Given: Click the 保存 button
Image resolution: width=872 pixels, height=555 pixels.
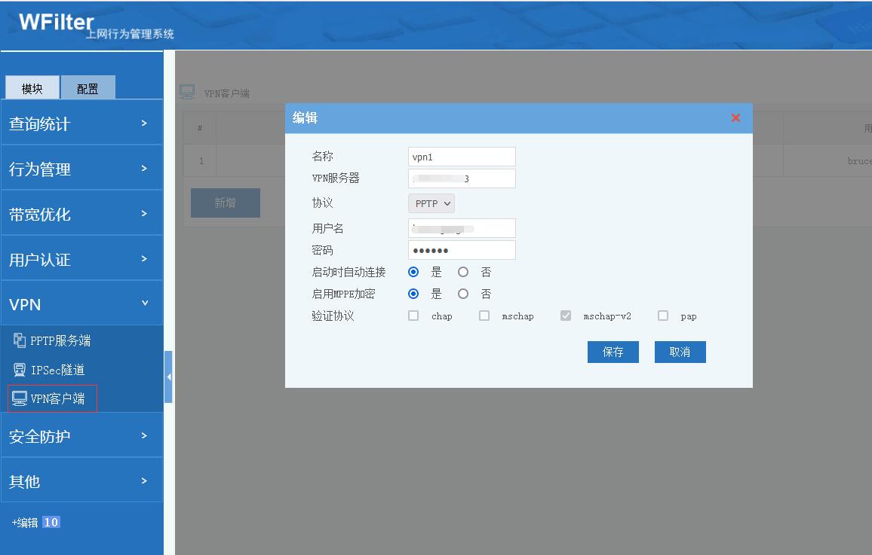Looking at the screenshot, I should click(x=613, y=352).
